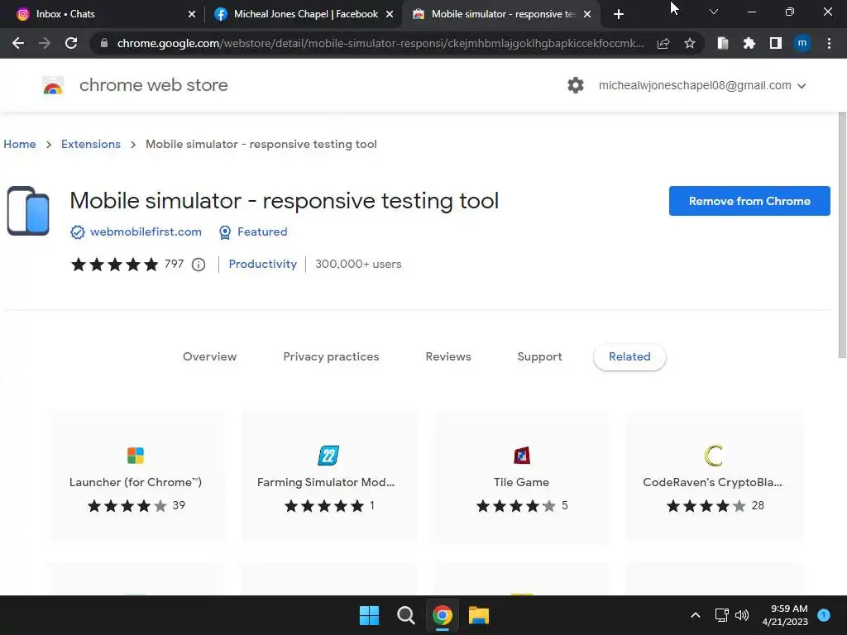Click the Chrome taskbar icon
The width and height of the screenshot is (847, 635).
[442, 615]
